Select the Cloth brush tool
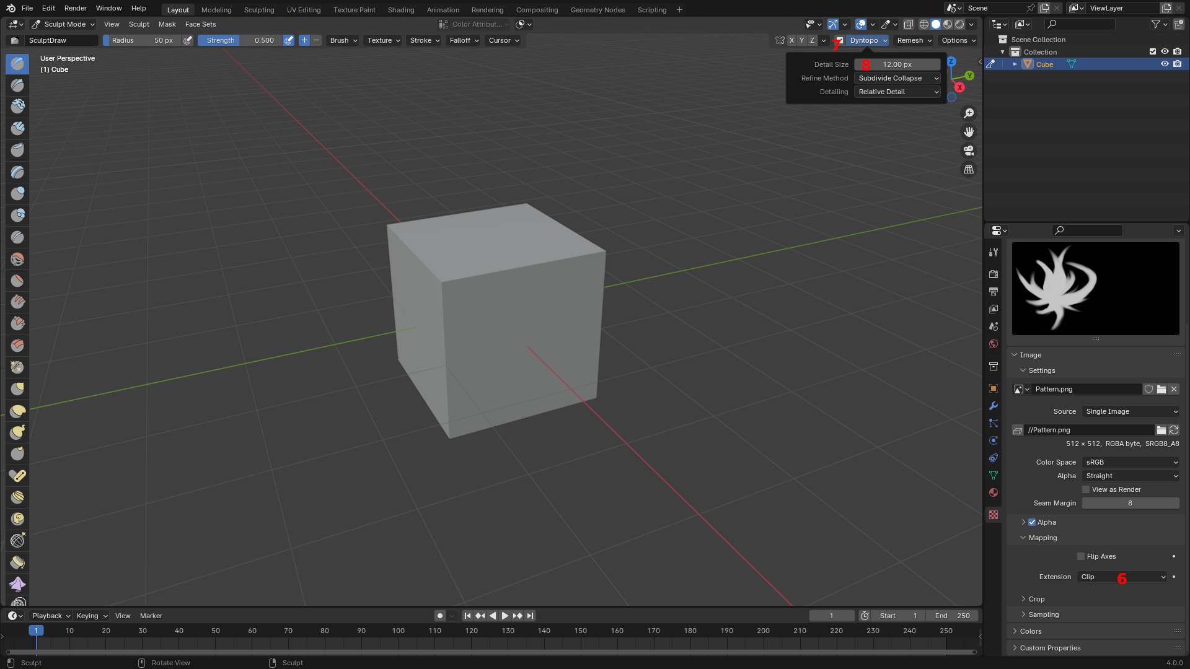Viewport: 1190px width, 669px height. point(17,584)
